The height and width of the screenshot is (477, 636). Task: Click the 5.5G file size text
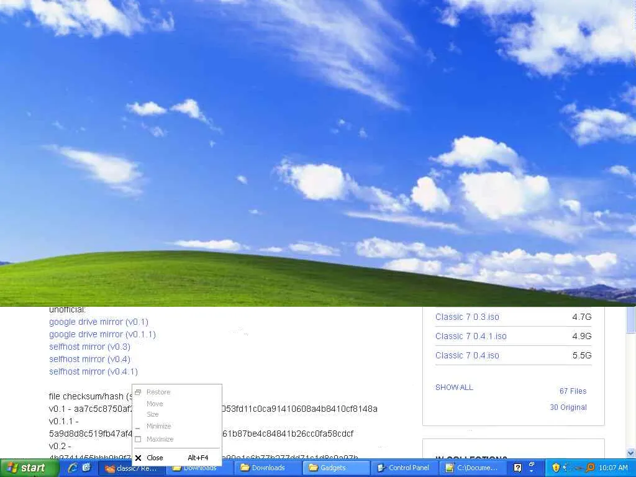pyautogui.click(x=581, y=355)
